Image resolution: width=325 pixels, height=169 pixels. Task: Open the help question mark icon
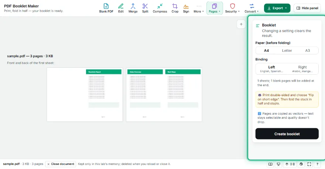click(317, 164)
